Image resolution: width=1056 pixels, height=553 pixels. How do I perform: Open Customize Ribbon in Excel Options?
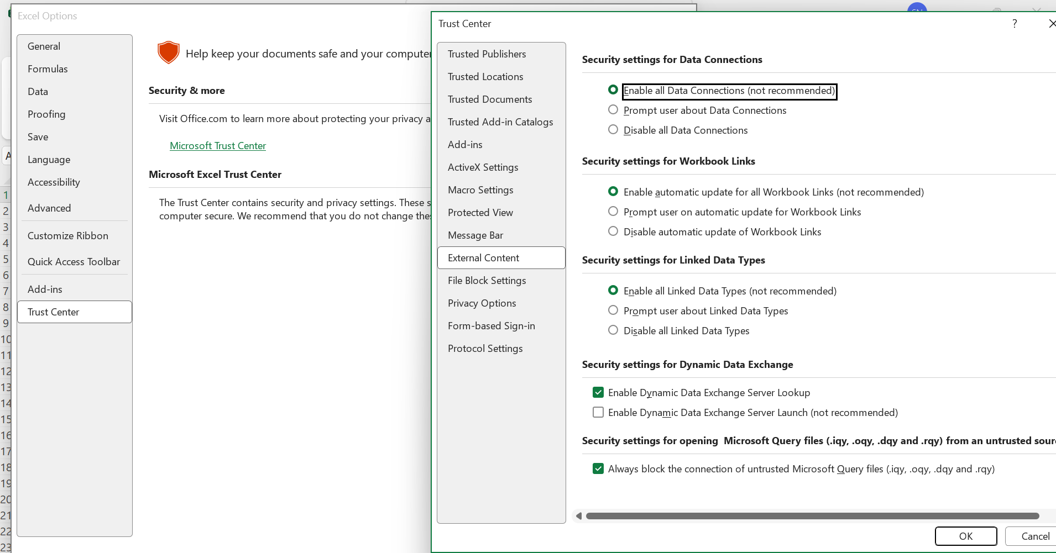point(75,236)
